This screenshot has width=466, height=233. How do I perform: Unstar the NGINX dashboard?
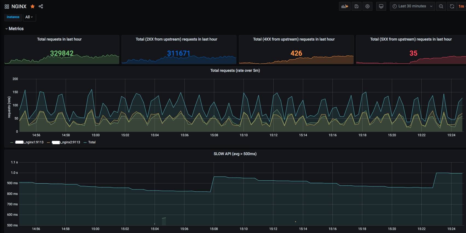(33, 6)
